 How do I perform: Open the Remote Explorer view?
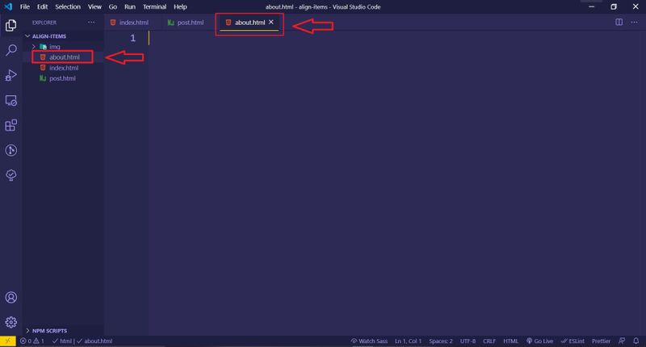(x=11, y=100)
